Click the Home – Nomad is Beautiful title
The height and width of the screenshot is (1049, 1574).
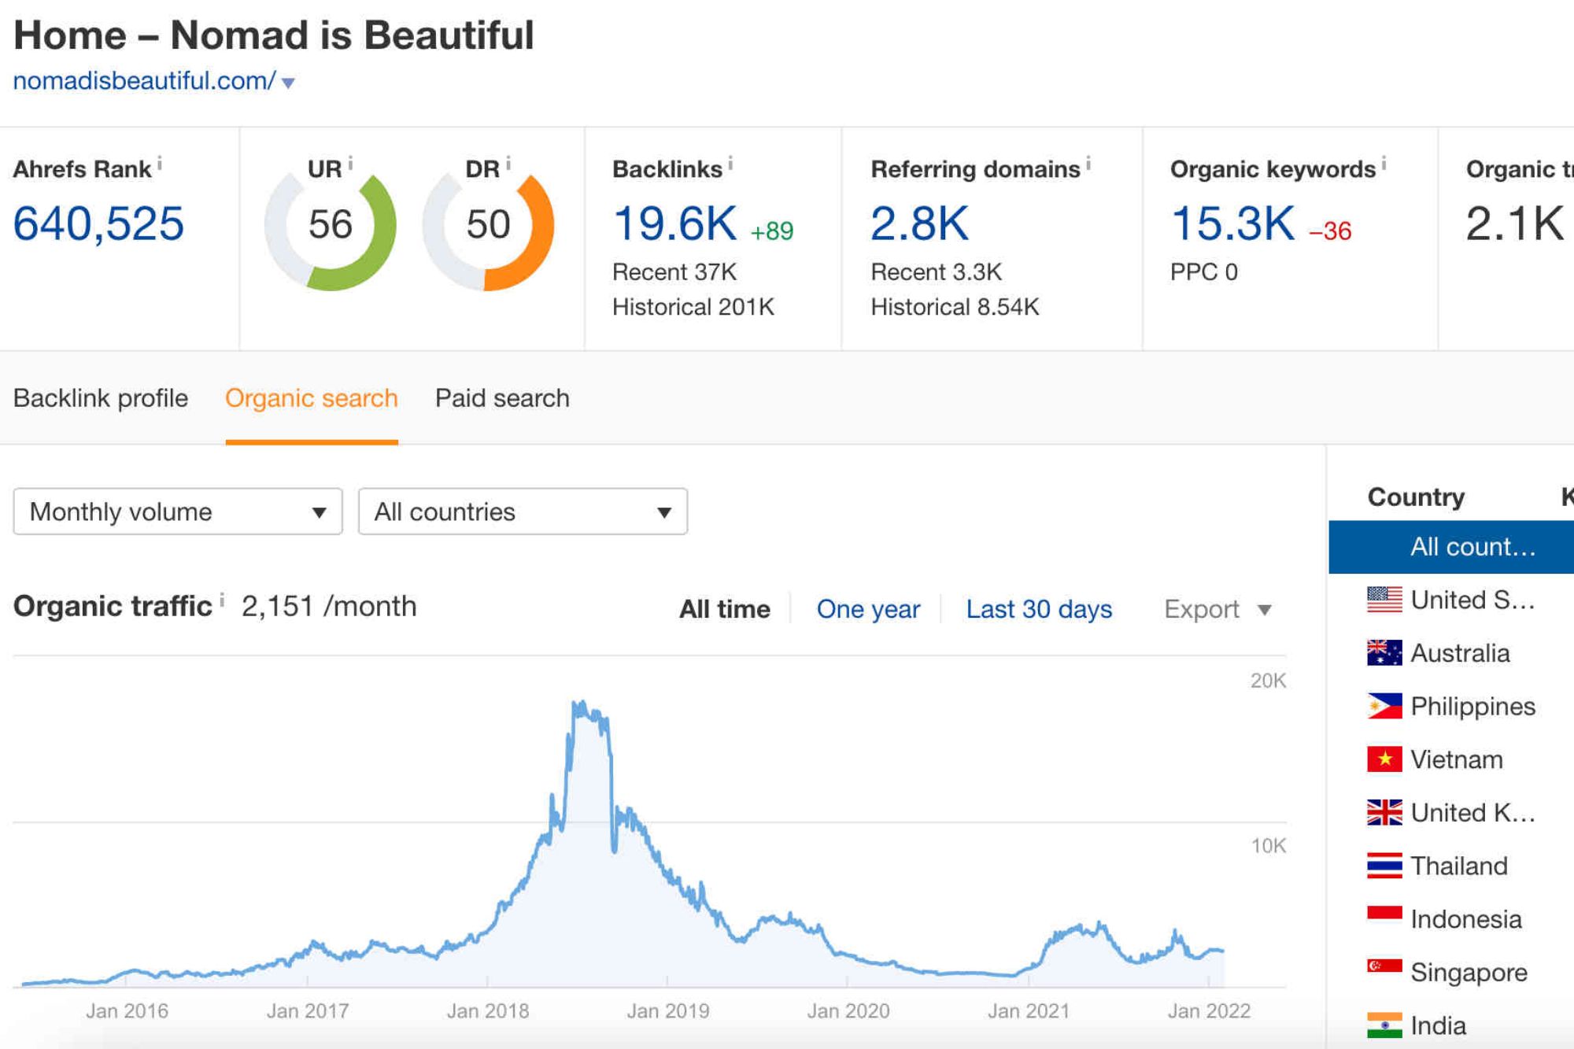pos(274,36)
